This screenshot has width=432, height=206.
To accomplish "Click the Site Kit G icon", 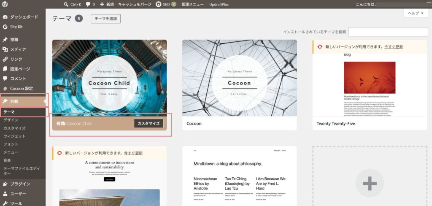I will pyautogui.click(x=5, y=27).
